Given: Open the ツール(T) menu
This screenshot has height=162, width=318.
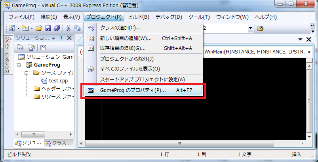Looking at the screenshot, I should coord(199,17).
